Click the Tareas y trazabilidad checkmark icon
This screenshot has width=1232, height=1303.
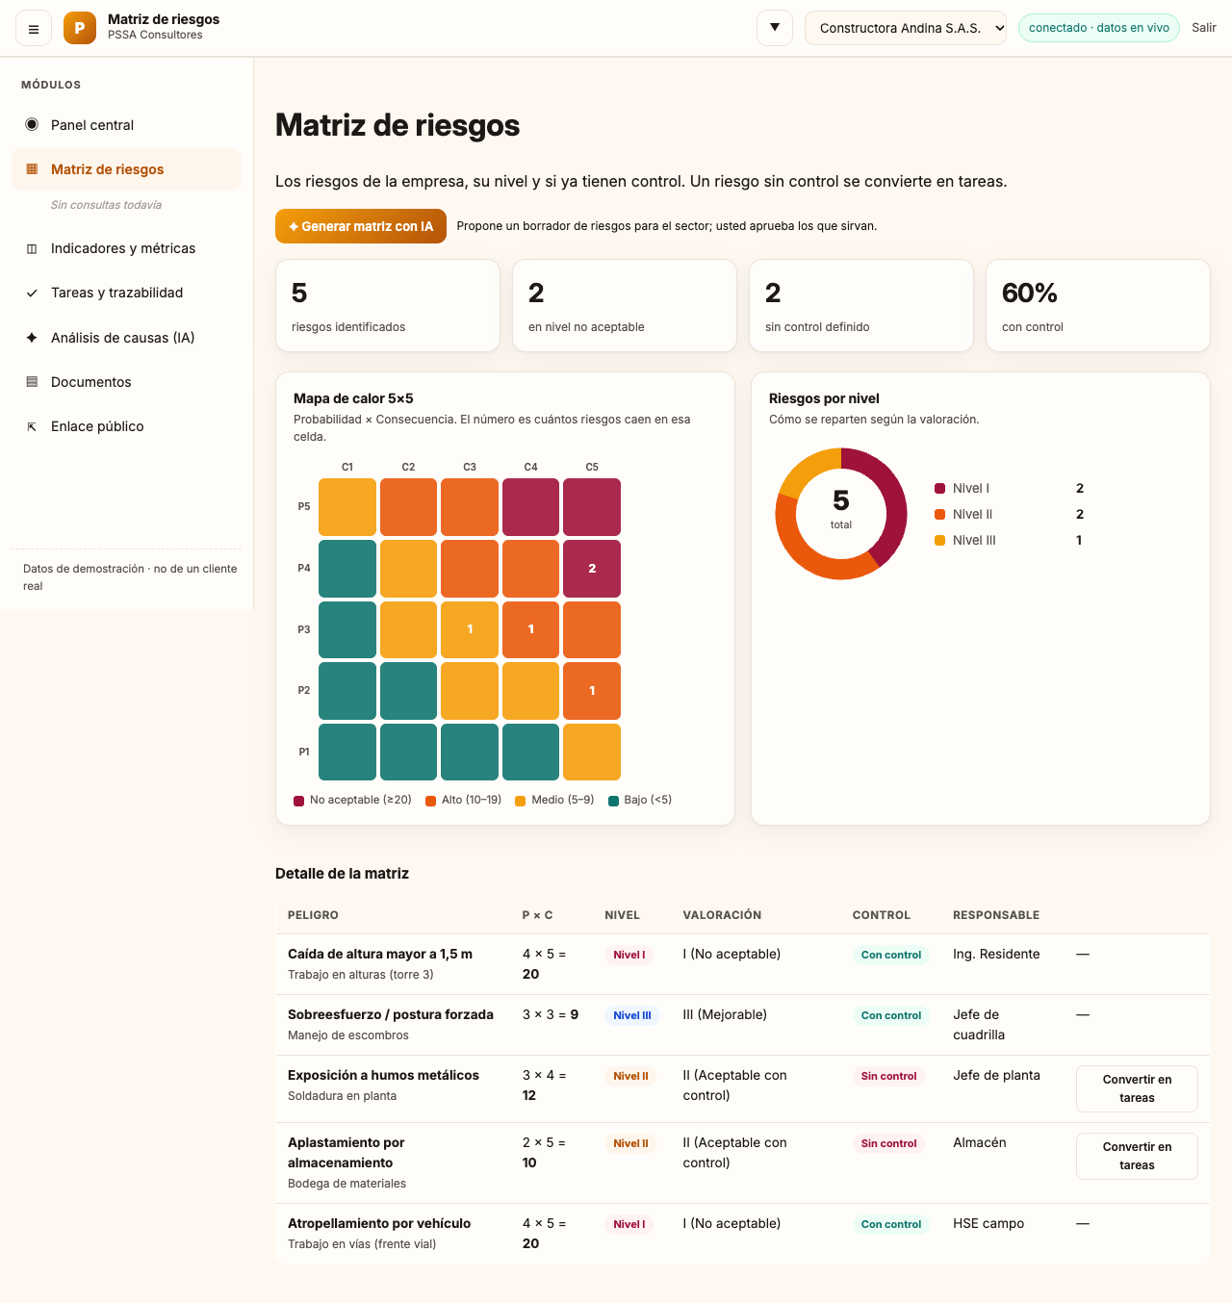coord(32,293)
